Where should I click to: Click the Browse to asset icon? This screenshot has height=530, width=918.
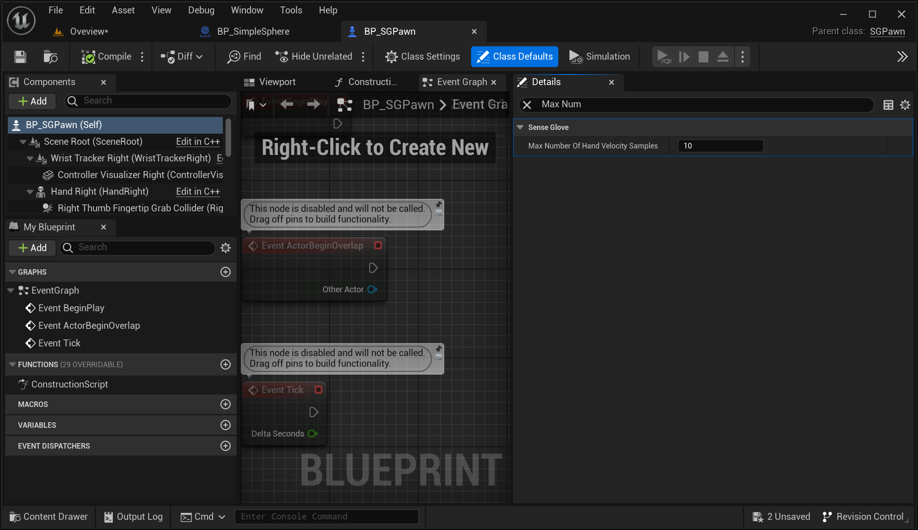(x=50, y=56)
